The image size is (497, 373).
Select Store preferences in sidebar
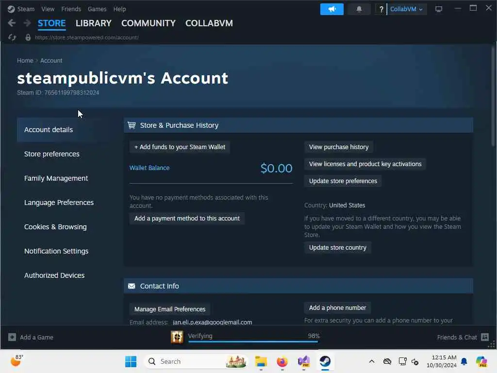[65, 154]
